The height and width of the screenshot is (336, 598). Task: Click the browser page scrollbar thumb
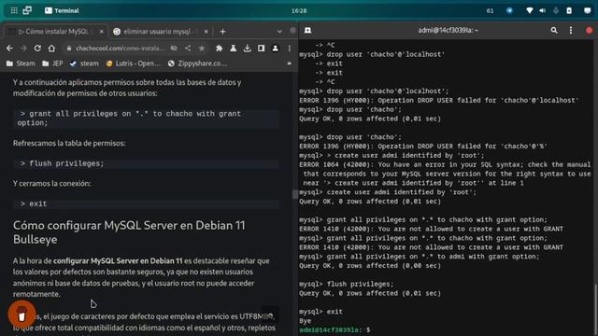[295, 194]
